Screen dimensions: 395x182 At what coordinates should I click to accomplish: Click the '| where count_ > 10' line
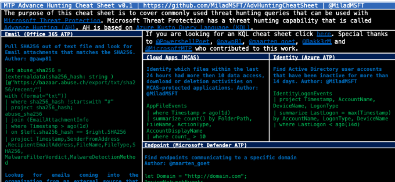(176, 137)
